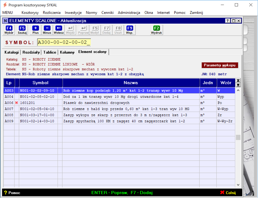Open the Internet menu
The image size is (258, 198).
(163, 13)
